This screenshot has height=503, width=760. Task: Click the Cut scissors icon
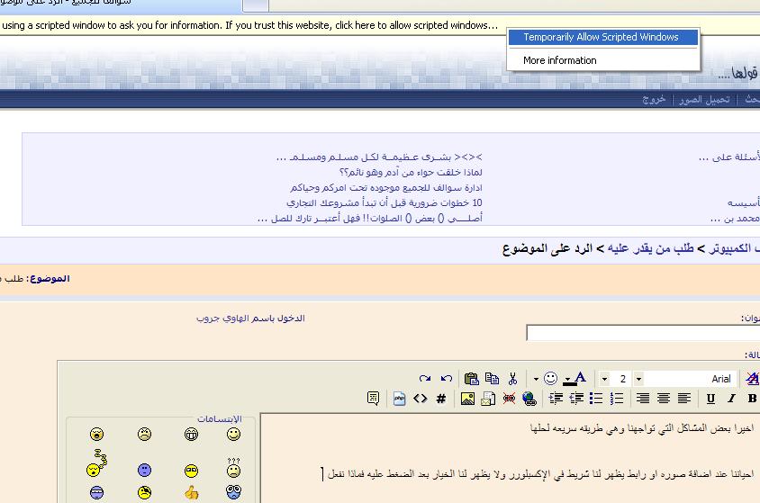click(512, 379)
